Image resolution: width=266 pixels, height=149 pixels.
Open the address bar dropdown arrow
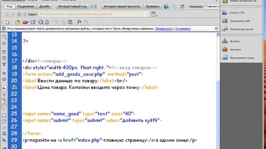coord(147,14)
